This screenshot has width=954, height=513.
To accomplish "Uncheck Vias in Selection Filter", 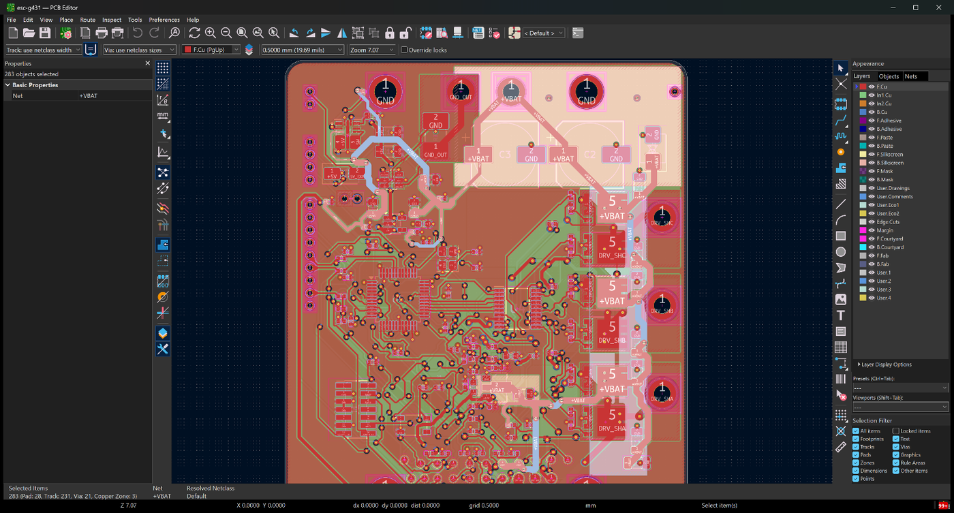I will coord(896,447).
